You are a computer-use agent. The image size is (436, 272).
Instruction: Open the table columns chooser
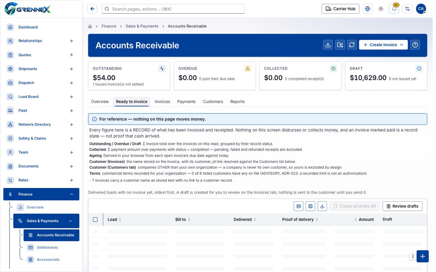310,206
